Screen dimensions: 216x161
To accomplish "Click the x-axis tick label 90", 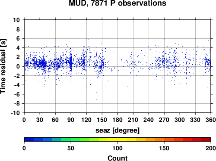I will pyautogui.click(x=71, y=120).
